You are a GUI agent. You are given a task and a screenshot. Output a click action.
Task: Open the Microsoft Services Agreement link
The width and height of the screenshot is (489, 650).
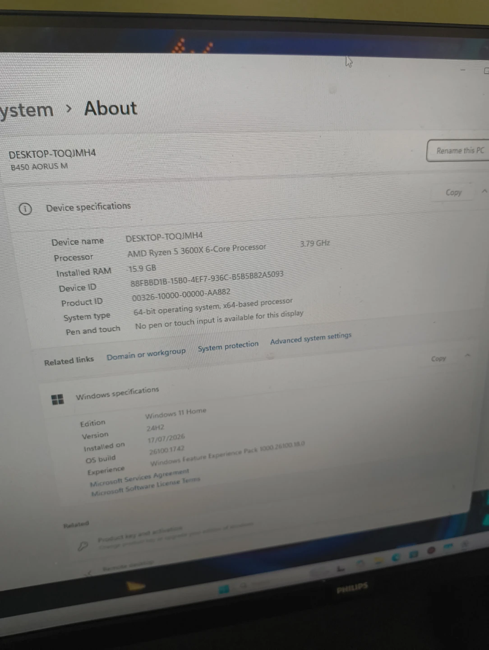(x=139, y=478)
